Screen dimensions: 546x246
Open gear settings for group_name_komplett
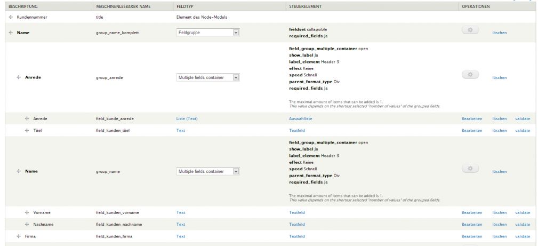470,32
